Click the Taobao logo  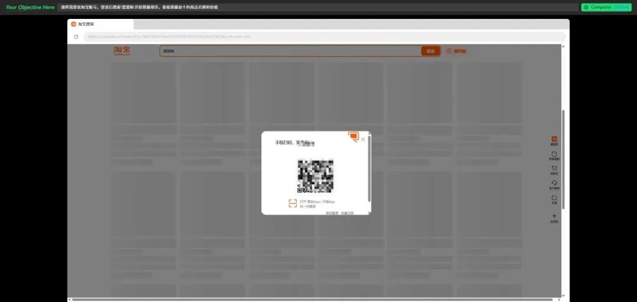point(122,51)
